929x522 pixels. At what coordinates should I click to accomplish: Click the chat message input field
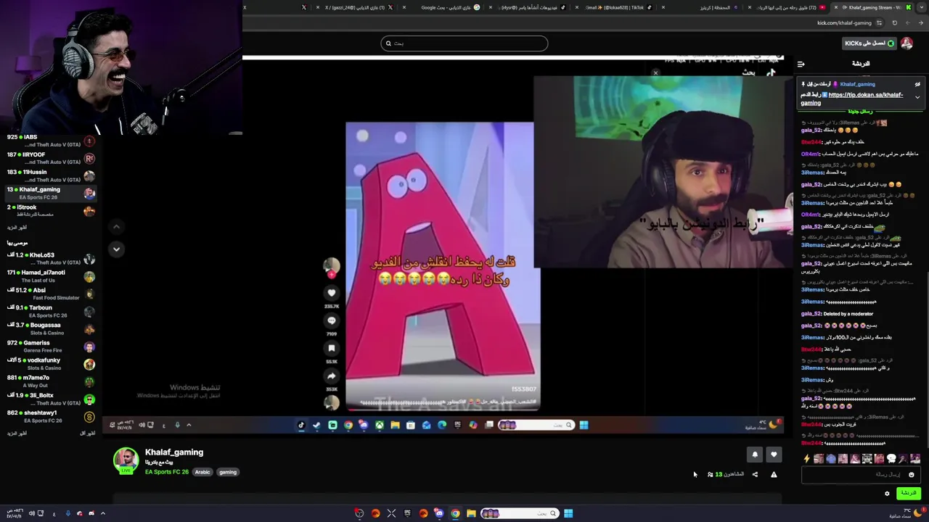click(x=862, y=475)
